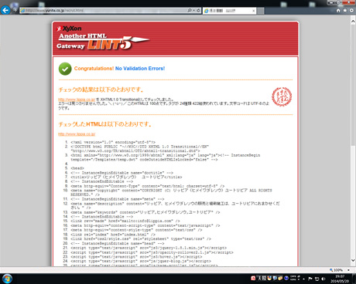The height and width of the screenshot is (284, 356).
Task: Click source line 7 containing the title tag
Action: pos(126,177)
